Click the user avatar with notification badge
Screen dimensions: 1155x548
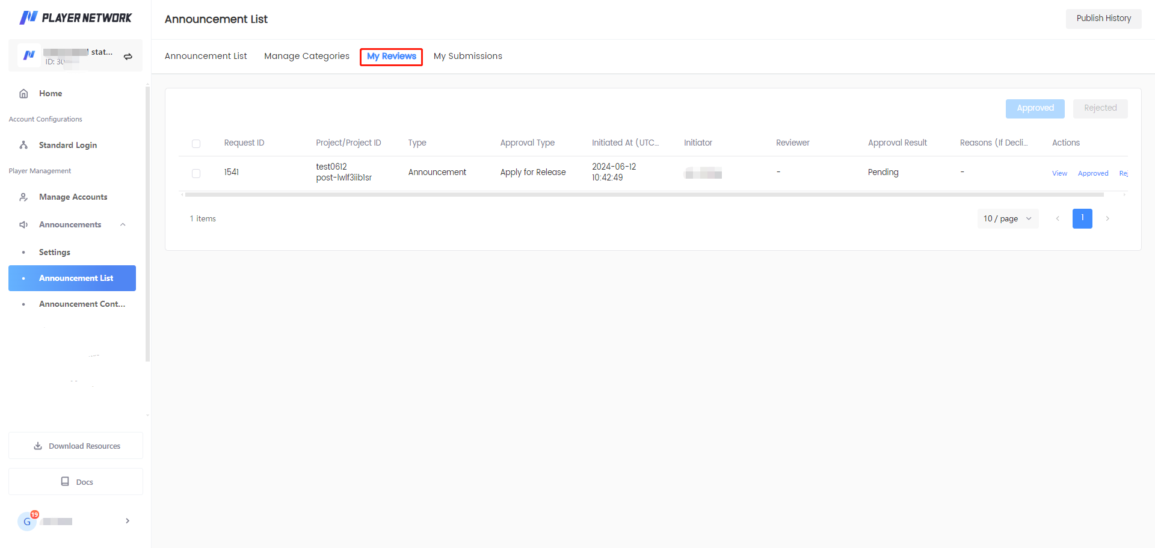tap(27, 521)
